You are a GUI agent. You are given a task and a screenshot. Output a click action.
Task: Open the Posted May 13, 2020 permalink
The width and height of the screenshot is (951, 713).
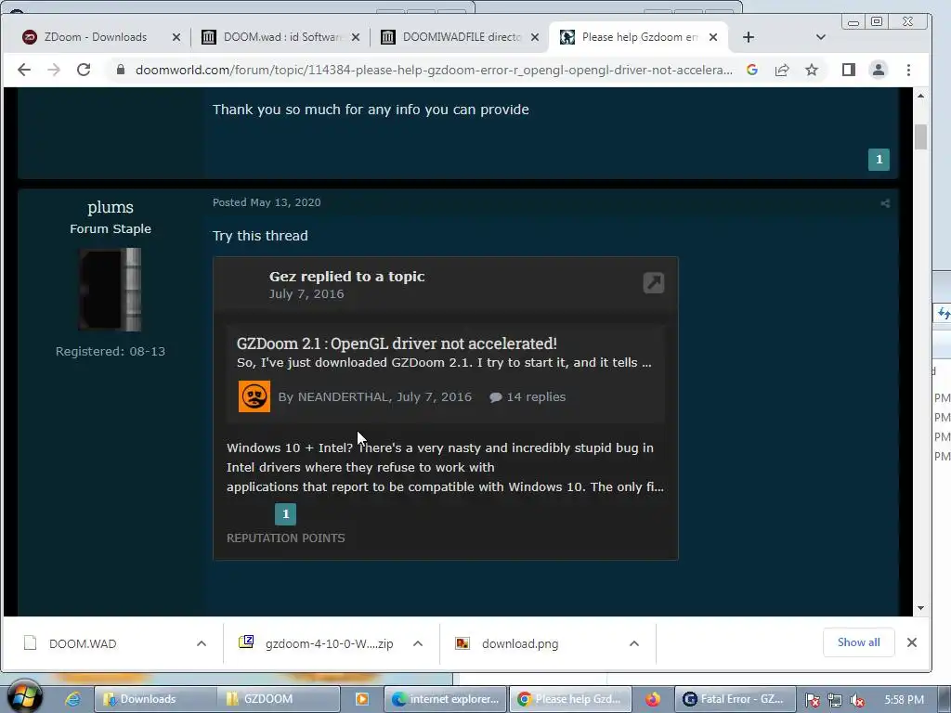click(x=267, y=202)
